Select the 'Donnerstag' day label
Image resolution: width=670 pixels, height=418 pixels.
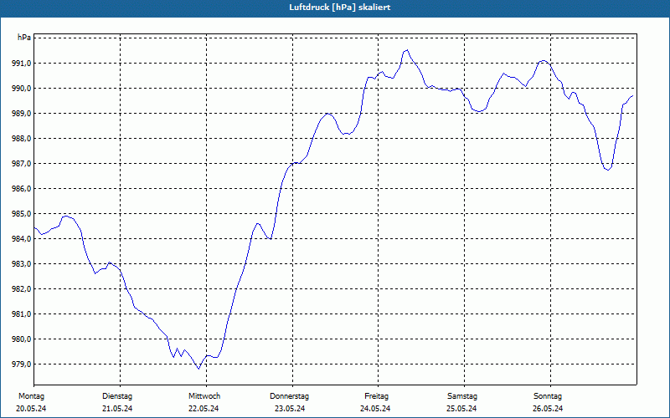pos(289,396)
